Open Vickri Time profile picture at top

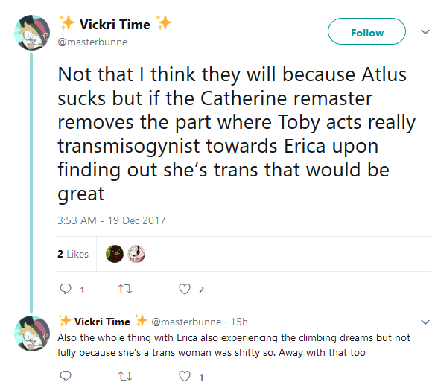coord(32,33)
